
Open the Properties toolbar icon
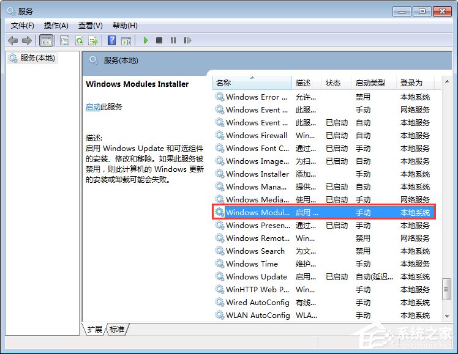click(x=64, y=40)
